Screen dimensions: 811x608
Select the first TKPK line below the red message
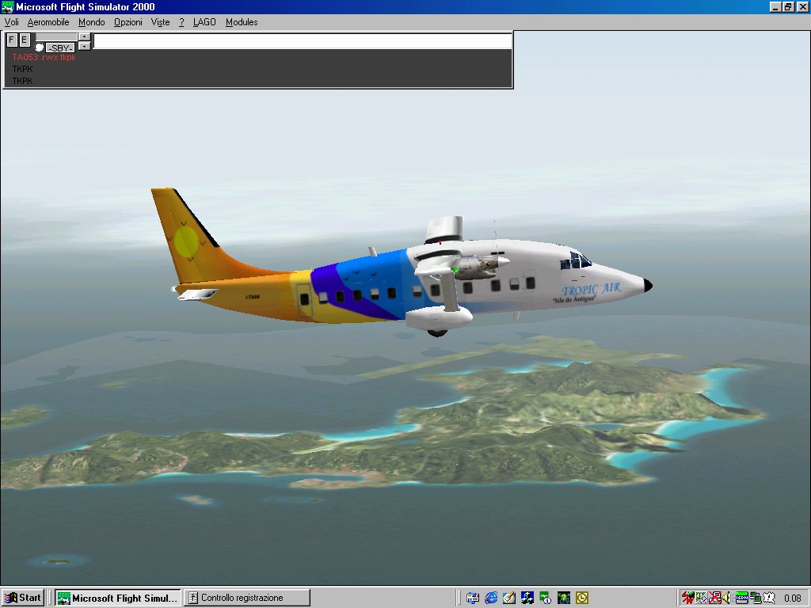pos(22,70)
